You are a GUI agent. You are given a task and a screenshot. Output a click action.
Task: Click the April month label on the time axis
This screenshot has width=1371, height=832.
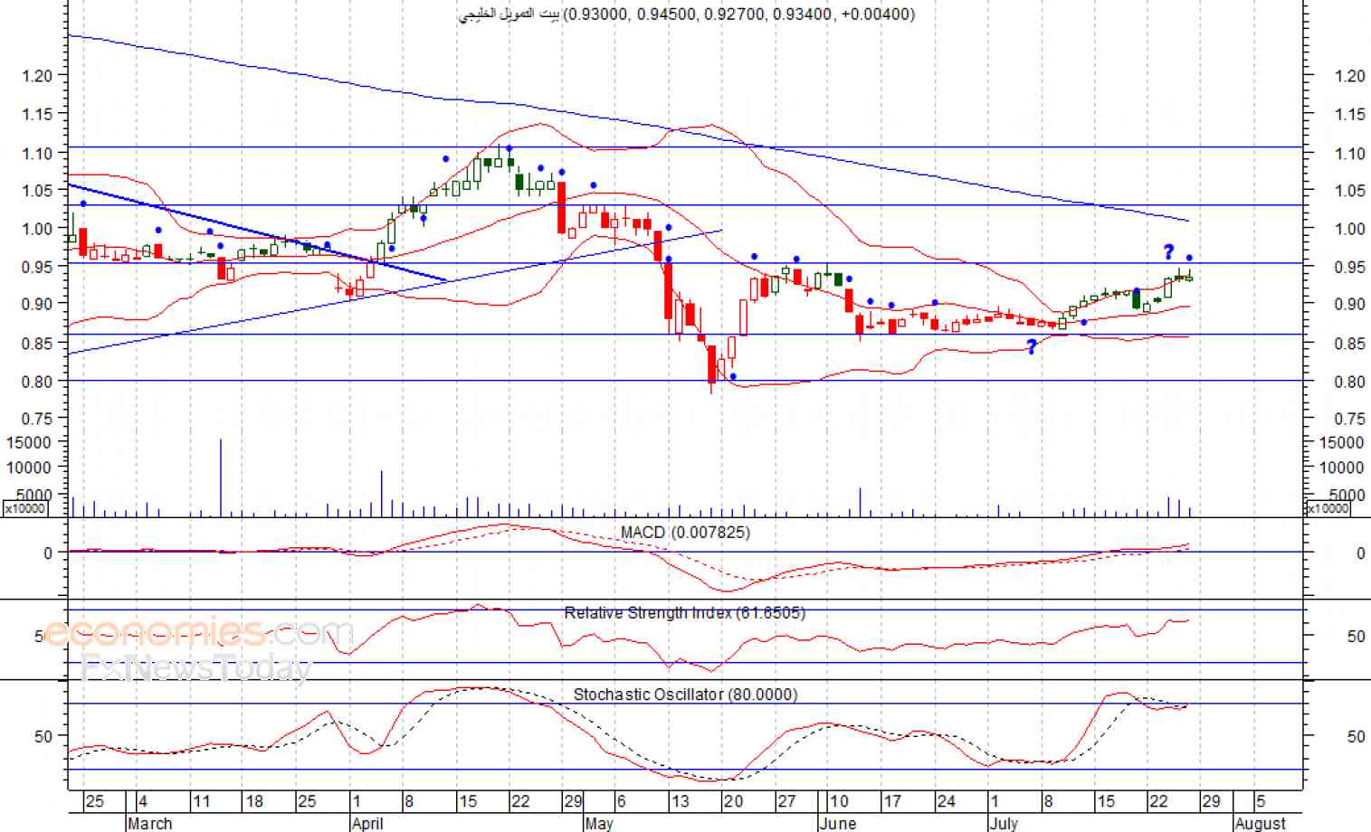click(x=367, y=823)
